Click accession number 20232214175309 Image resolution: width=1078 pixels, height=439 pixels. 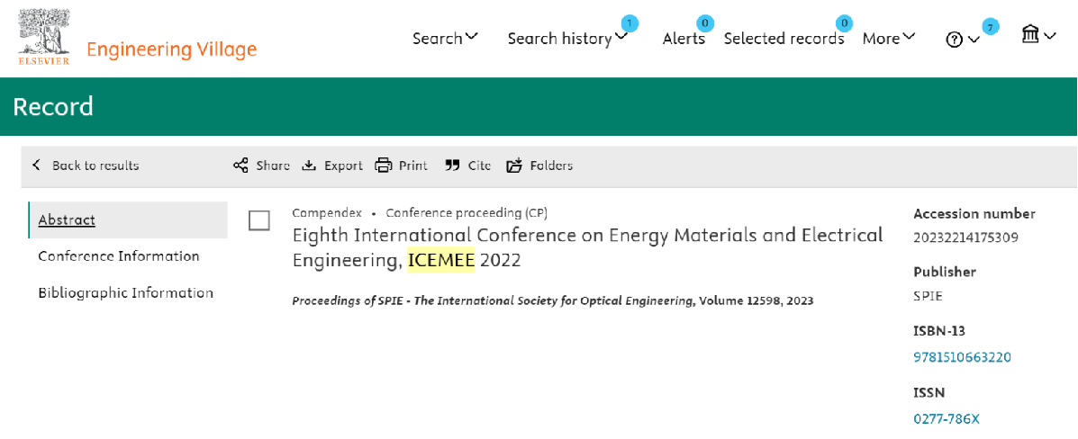966,237
